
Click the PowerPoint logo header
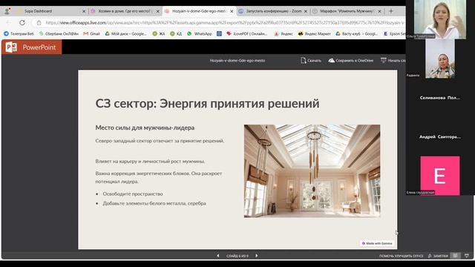click(x=31, y=47)
